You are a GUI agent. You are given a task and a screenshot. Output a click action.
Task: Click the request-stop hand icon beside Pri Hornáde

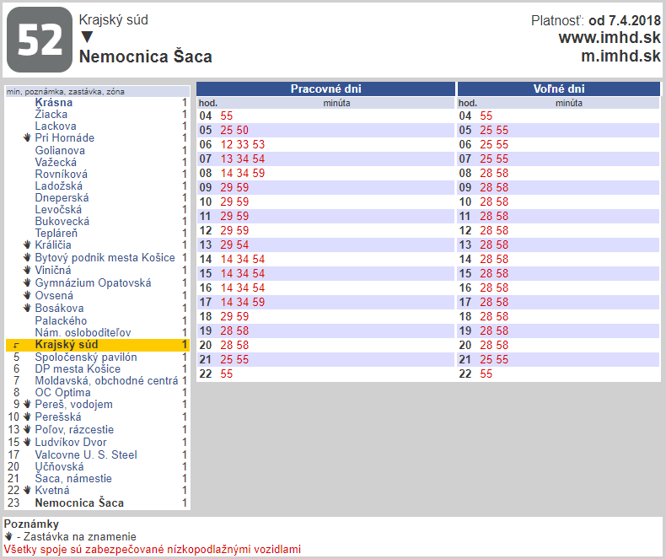[27, 137]
